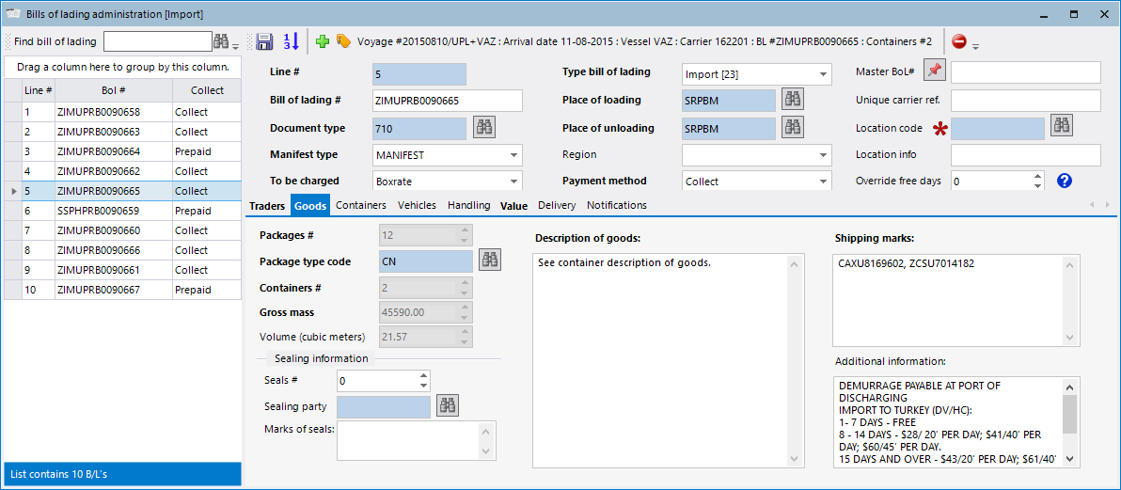The height and width of the screenshot is (490, 1121).
Task: Expand the To be charged dropdown
Action: pos(513,182)
